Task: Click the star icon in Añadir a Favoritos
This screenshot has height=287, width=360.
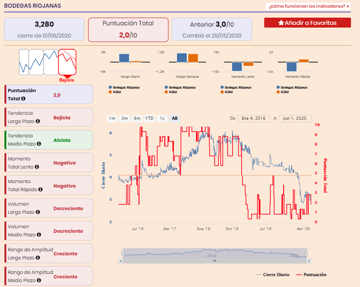Action: [281, 23]
